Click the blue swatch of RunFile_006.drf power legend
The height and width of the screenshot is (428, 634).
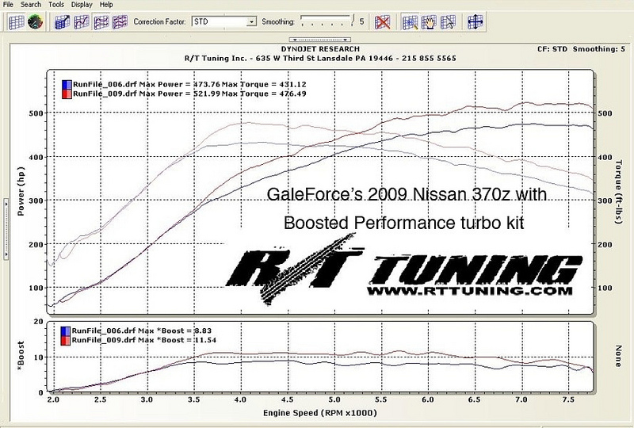[x=67, y=85]
